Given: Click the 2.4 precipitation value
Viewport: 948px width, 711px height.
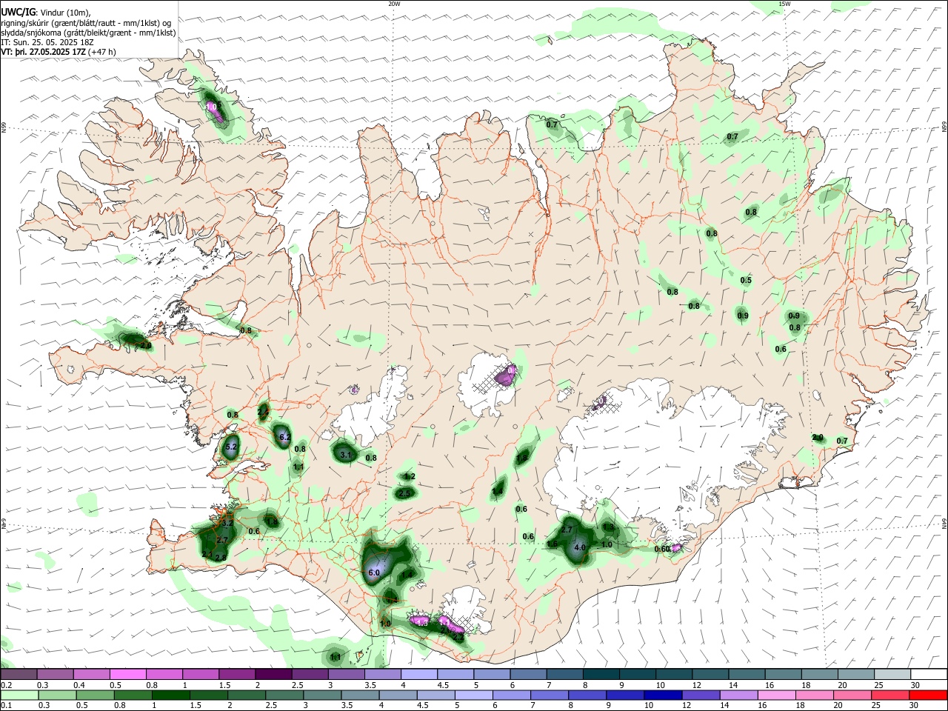Looking at the screenshot, I should [x=263, y=411].
